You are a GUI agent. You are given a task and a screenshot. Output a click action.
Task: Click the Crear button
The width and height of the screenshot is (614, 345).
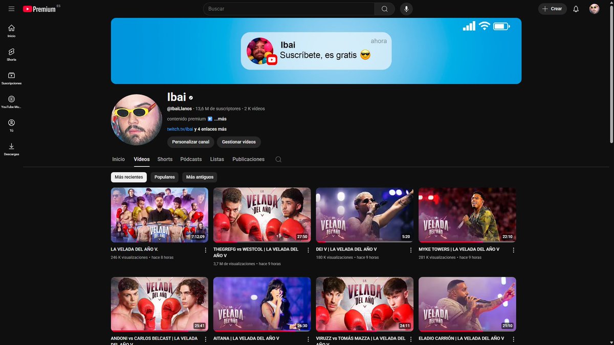click(x=552, y=9)
